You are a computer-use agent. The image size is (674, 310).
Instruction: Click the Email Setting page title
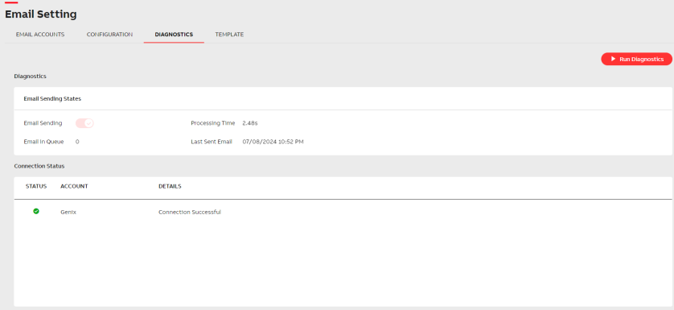click(x=41, y=14)
